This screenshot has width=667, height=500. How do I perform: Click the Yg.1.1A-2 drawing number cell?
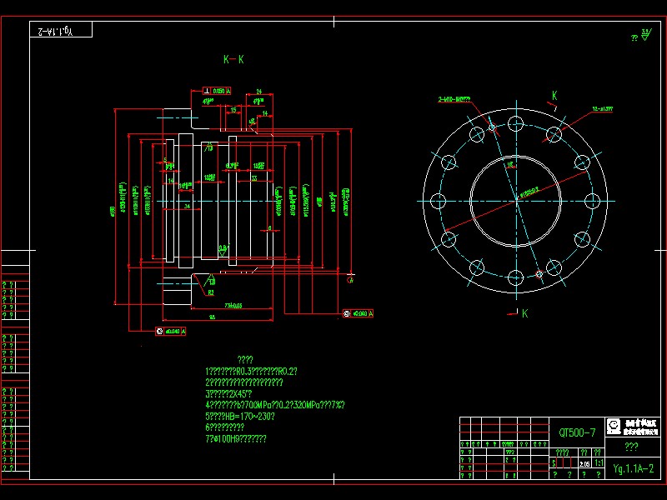click(x=634, y=468)
